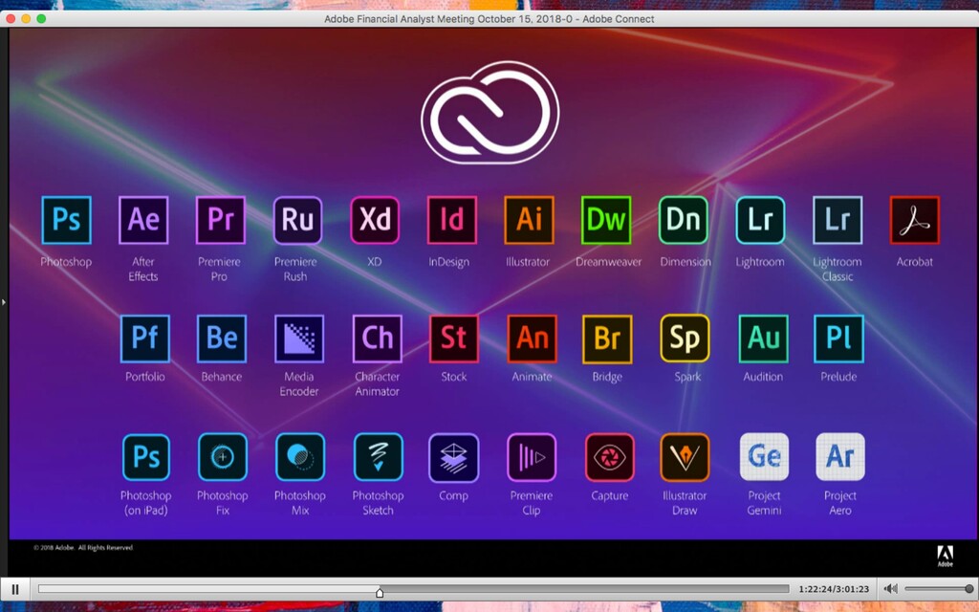The width and height of the screenshot is (979, 612).
Task: Click the Prelude Pl icon
Action: click(x=839, y=339)
